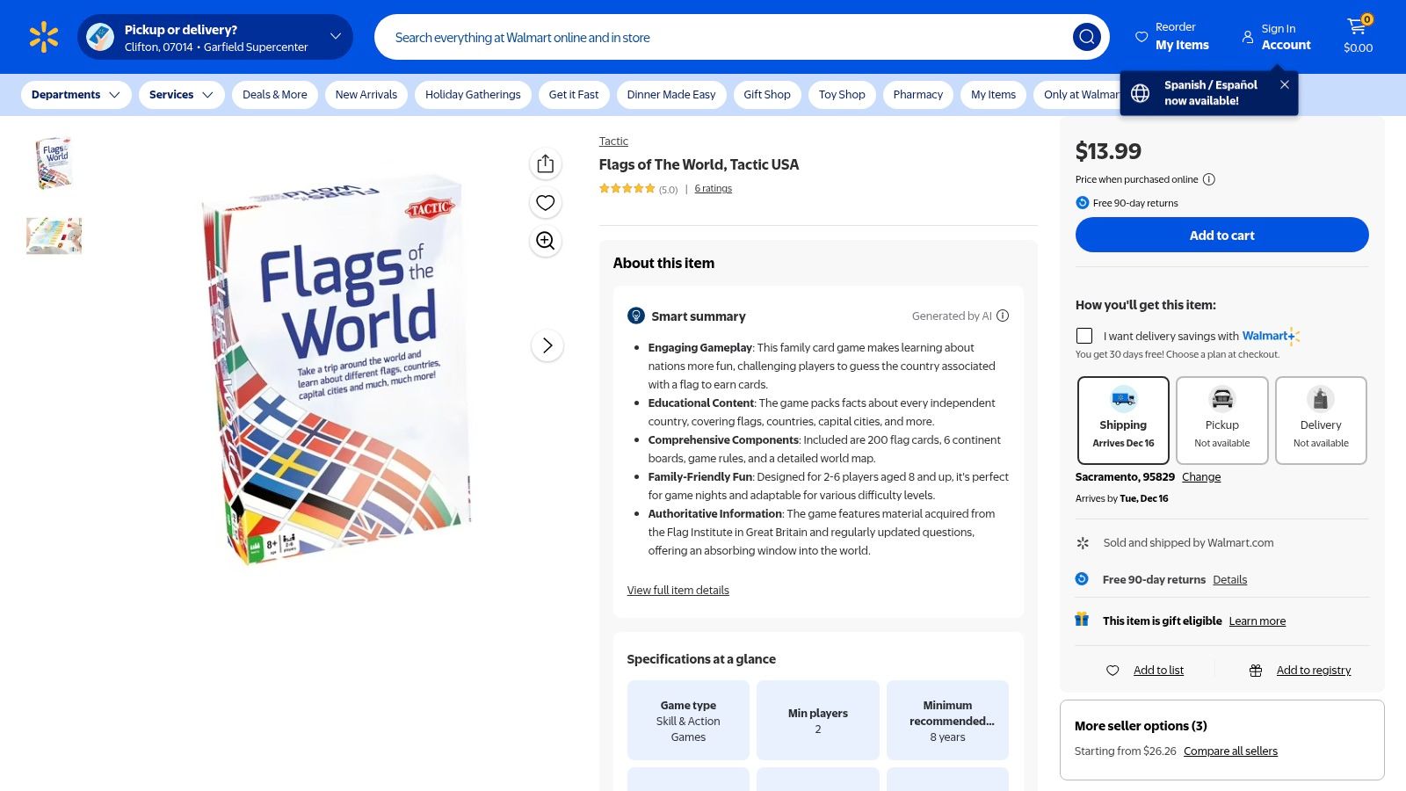Click the search magnifier icon

pos(1087,37)
